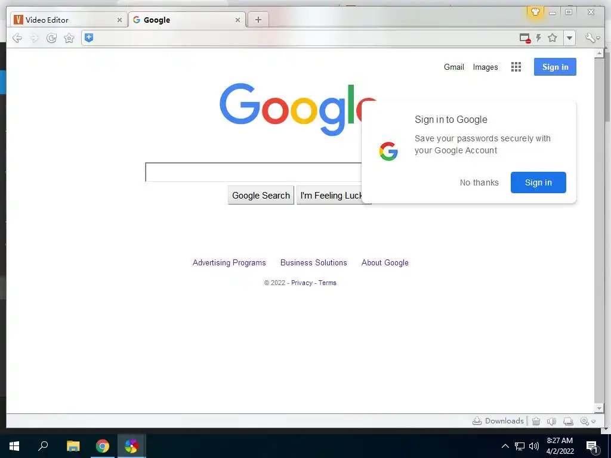Screen dimensions: 611x458
Task: Open the Google apps grid
Action: (x=516, y=67)
